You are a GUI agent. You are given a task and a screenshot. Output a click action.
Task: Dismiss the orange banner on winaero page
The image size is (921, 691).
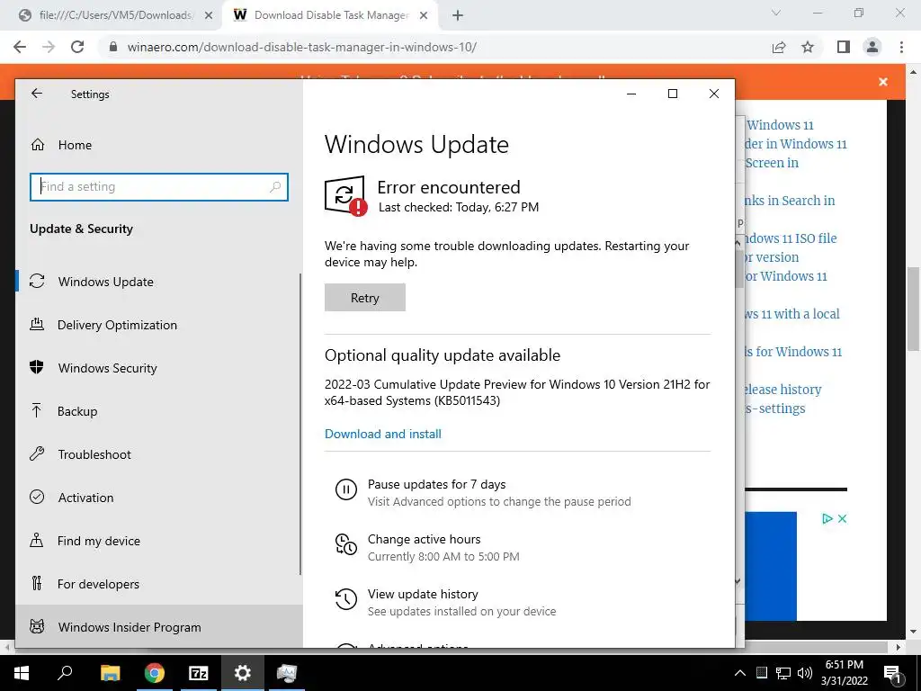pyautogui.click(x=883, y=82)
